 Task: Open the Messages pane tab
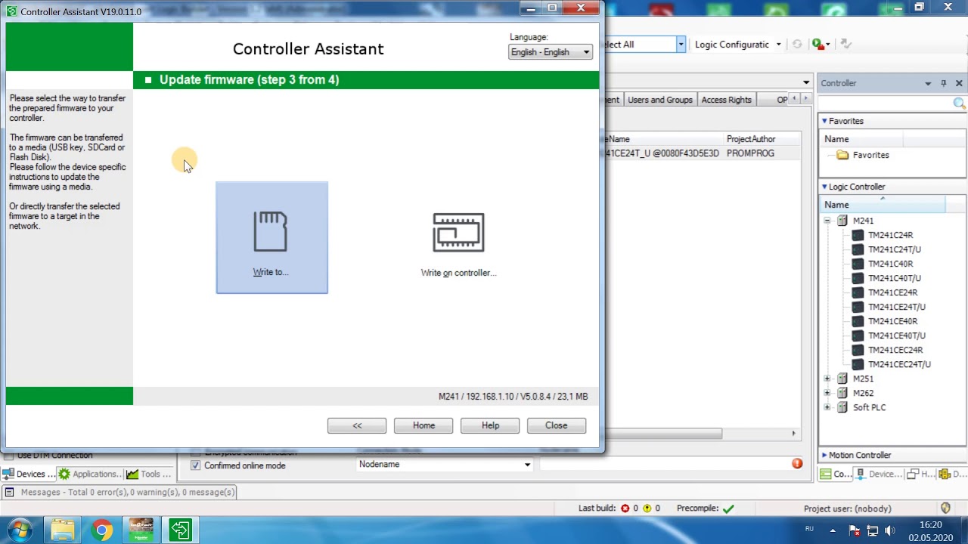121,492
